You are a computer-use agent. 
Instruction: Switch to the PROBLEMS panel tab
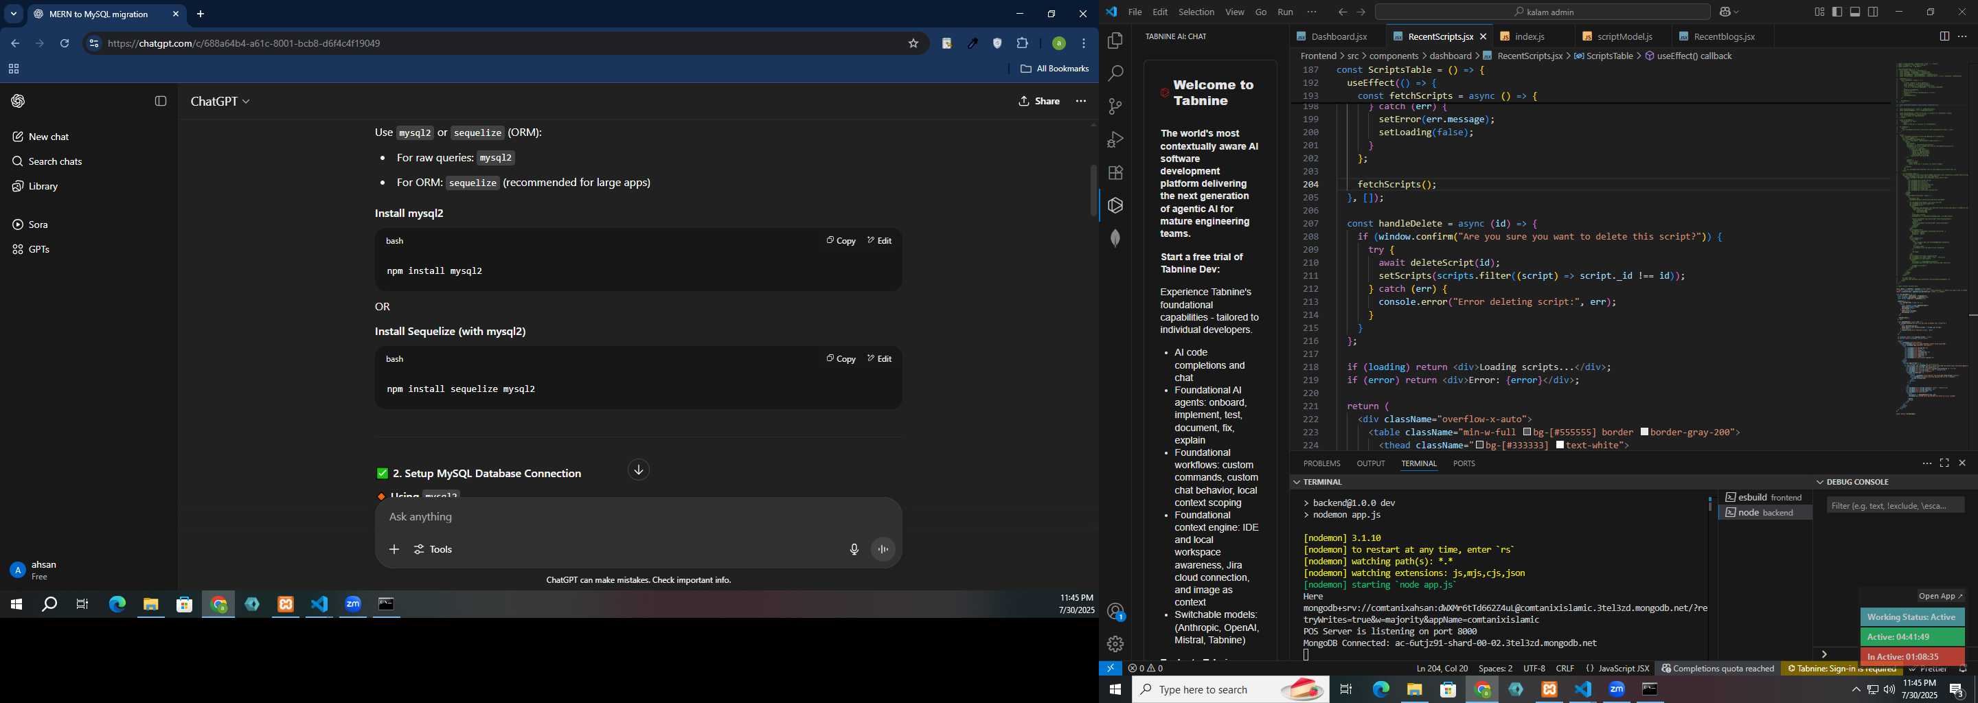tap(1321, 463)
